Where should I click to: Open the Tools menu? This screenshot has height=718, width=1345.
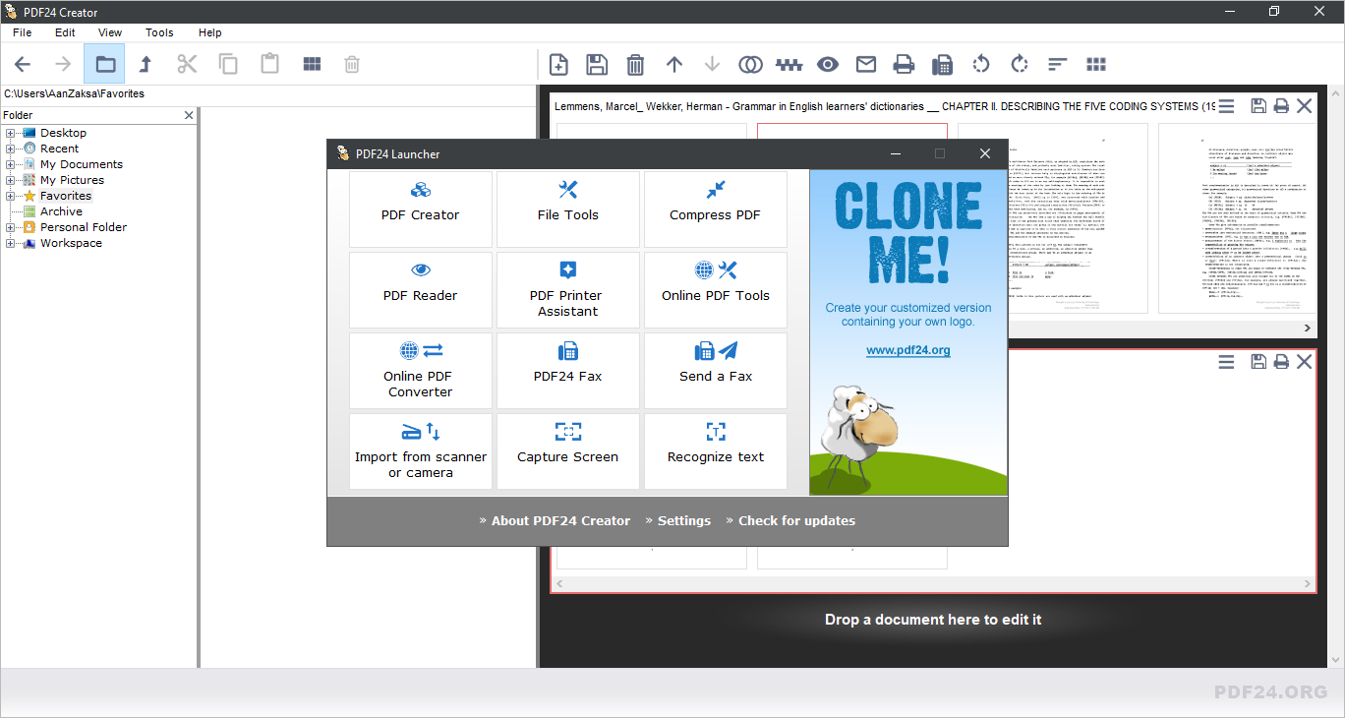tap(159, 32)
